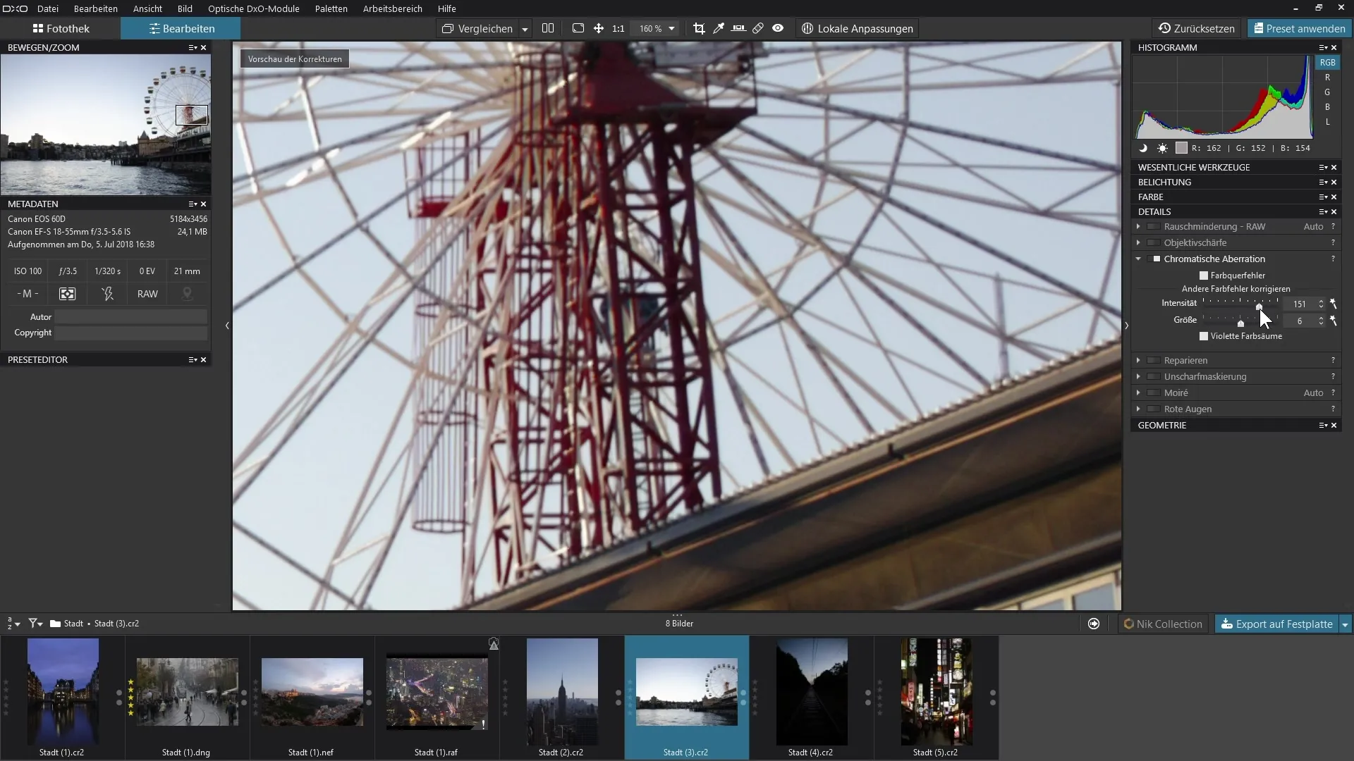The height and width of the screenshot is (761, 1354).
Task: Click Größe magic wand auto icon
Action: pyautogui.click(x=1333, y=321)
